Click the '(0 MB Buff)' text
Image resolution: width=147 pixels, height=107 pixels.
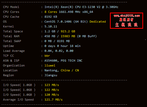click(87, 36)
